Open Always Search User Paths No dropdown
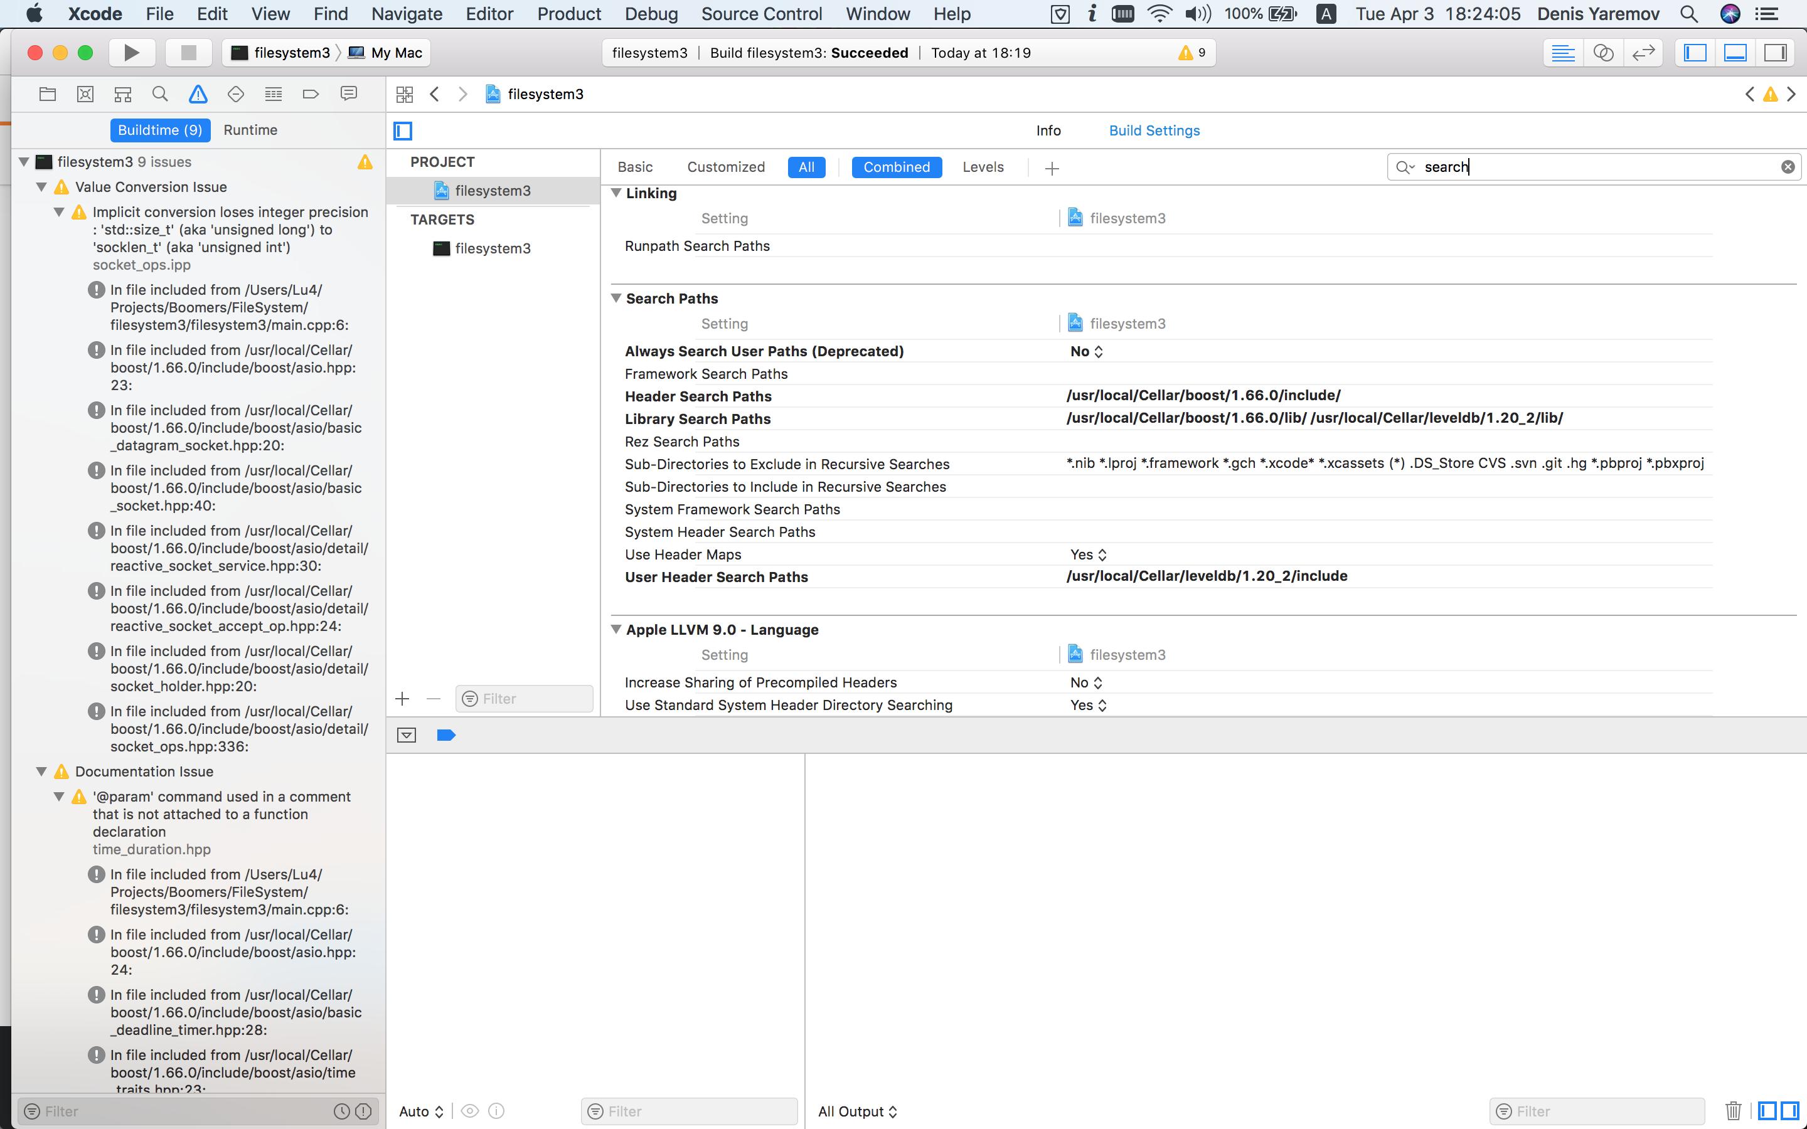Screen dimensions: 1807x1129 click(1087, 351)
